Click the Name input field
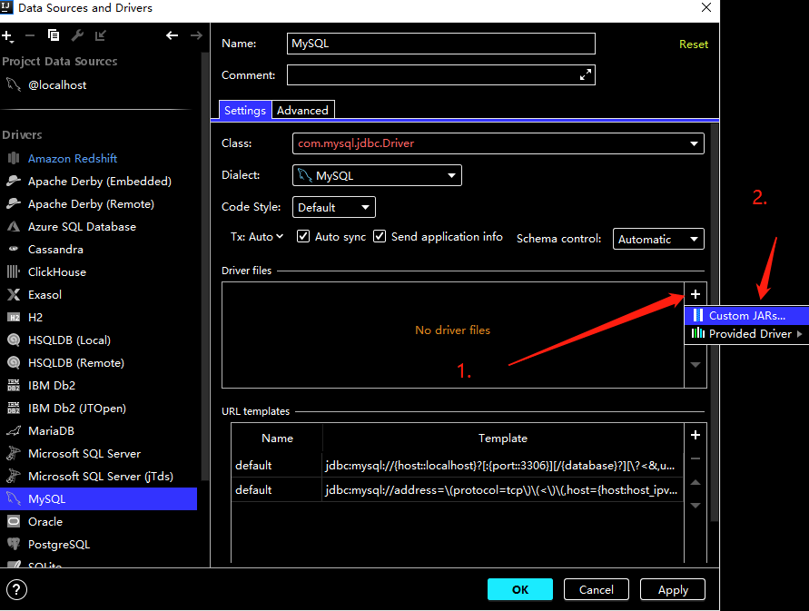This screenshot has height=611, width=809. (440, 44)
